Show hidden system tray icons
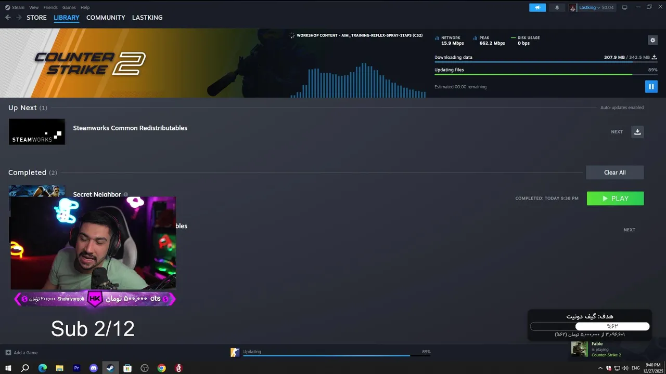This screenshot has height=374, width=666. tap(600, 368)
